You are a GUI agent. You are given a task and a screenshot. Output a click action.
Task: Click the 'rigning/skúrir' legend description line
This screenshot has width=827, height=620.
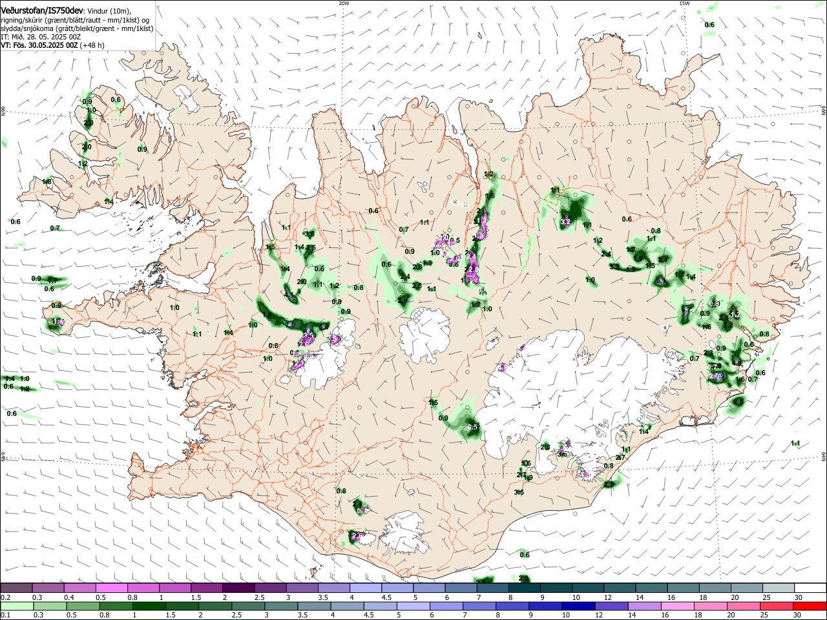pyautogui.click(x=75, y=20)
